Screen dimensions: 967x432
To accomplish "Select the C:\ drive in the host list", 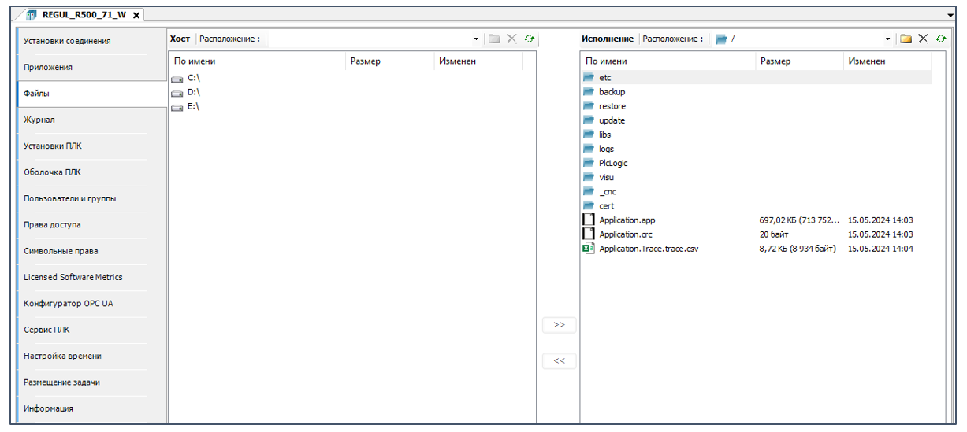I will point(193,78).
